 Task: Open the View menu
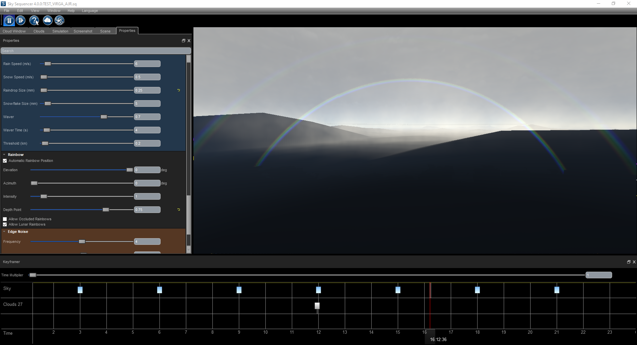[35, 11]
